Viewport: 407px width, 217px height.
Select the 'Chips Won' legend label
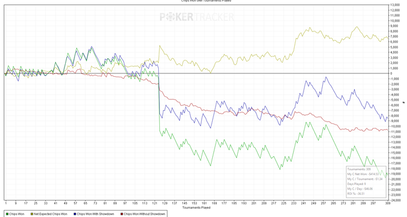[17, 214]
